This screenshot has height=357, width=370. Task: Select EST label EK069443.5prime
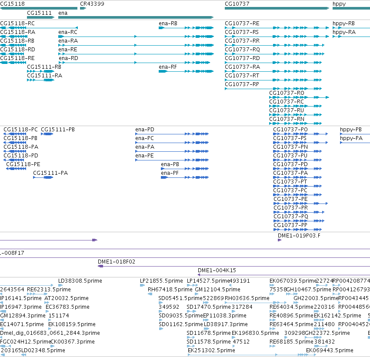click(x=330, y=350)
